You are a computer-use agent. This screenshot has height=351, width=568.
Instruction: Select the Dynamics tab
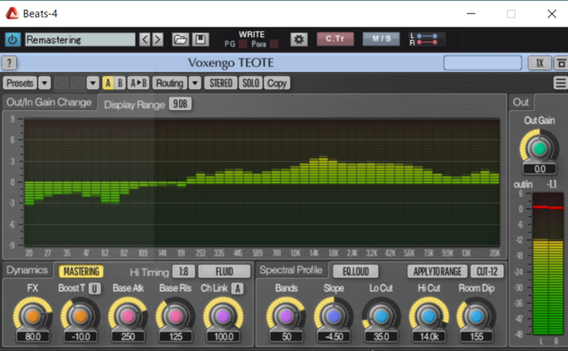coord(28,270)
